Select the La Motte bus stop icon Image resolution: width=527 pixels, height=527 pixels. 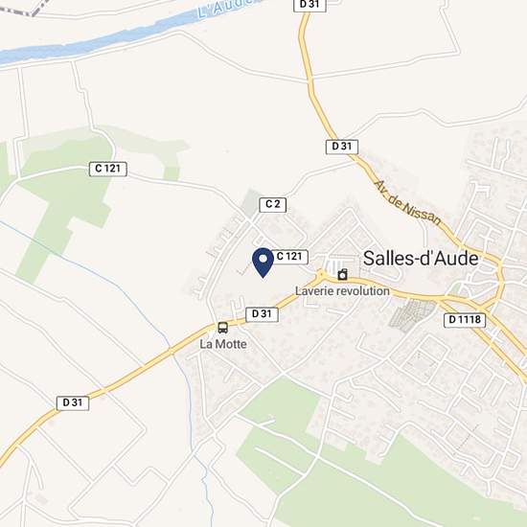[x=223, y=328]
